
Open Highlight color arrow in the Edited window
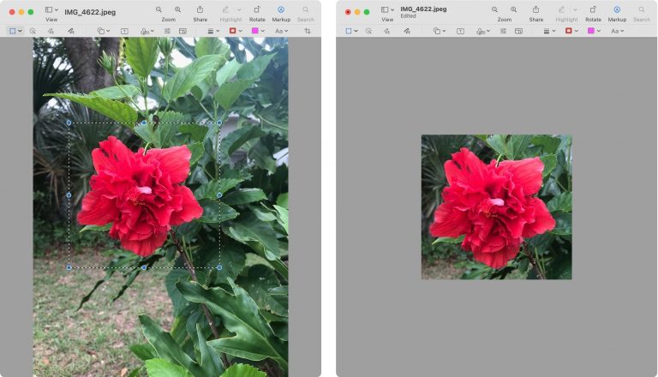click(575, 9)
